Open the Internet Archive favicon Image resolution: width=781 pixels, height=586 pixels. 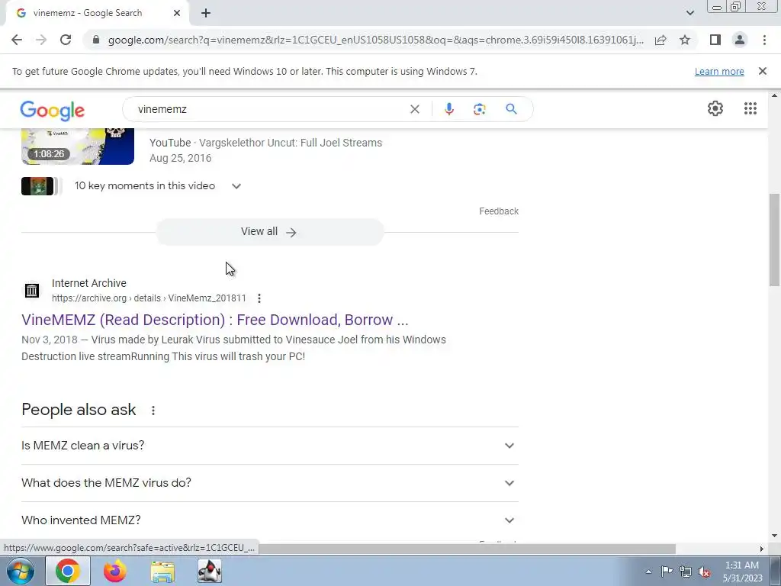point(32,290)
